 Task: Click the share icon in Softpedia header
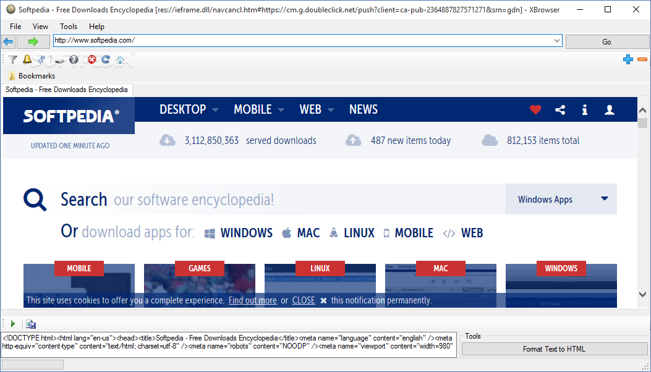560,109
